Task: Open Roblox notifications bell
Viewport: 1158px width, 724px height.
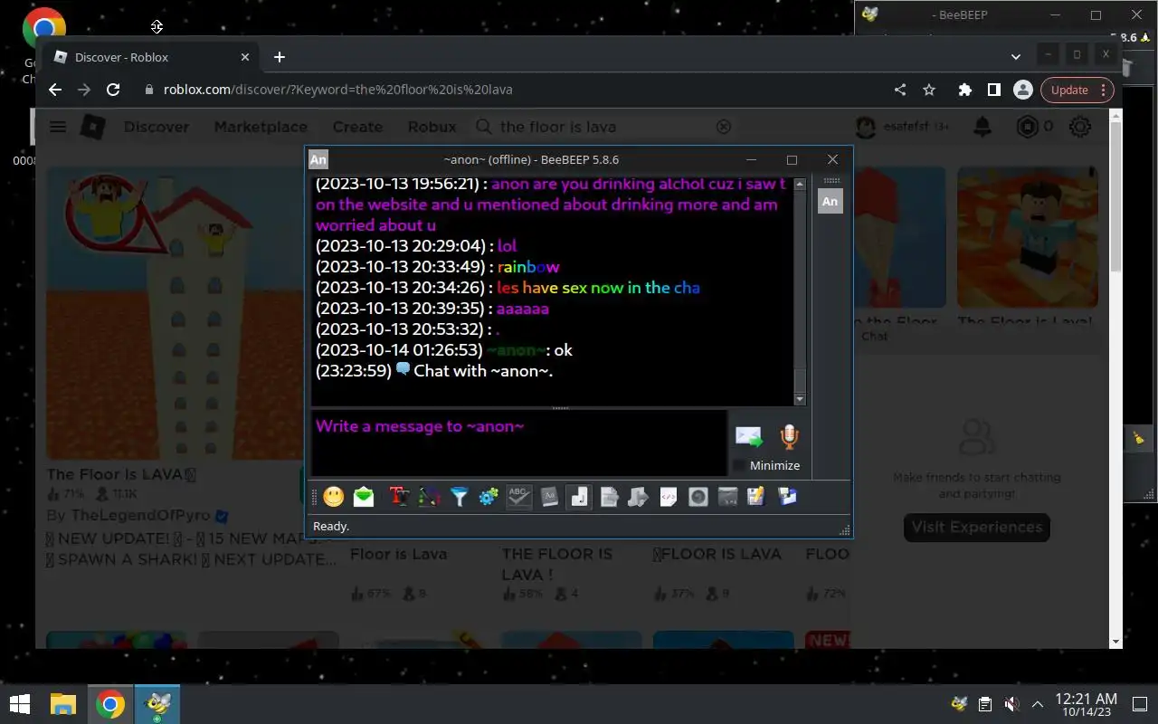Action: [982, 127]
